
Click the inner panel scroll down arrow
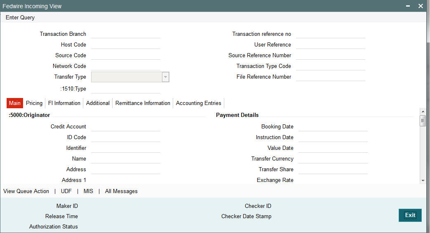pos(423,180)
